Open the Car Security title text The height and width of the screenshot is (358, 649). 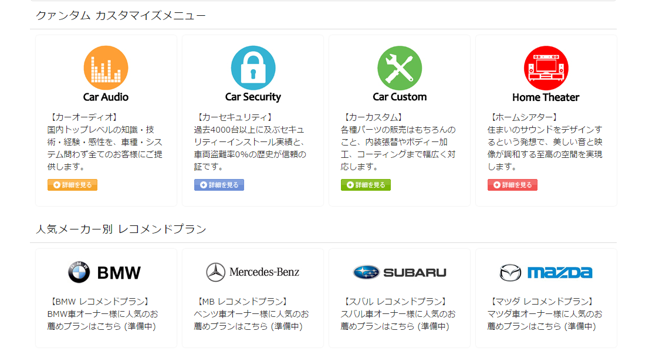pos(253,97)
